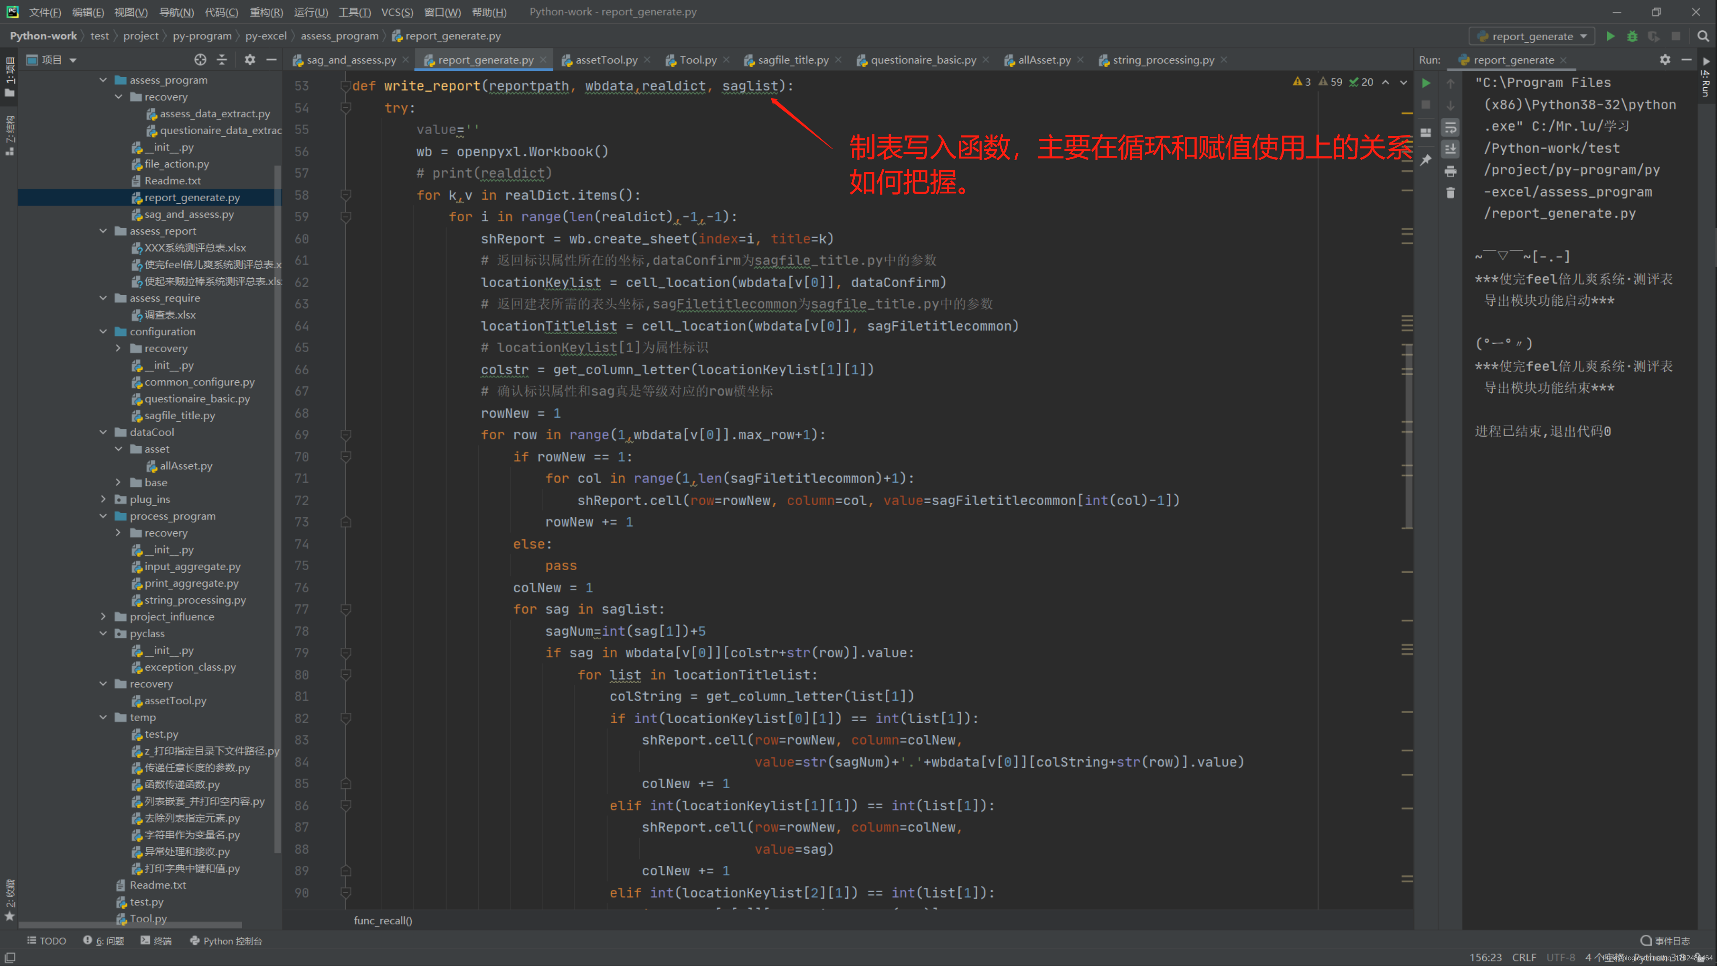Toggle the Z: 结构 tool window button
The height and width of the screenshot is (966, 1717).
(9, 135)
